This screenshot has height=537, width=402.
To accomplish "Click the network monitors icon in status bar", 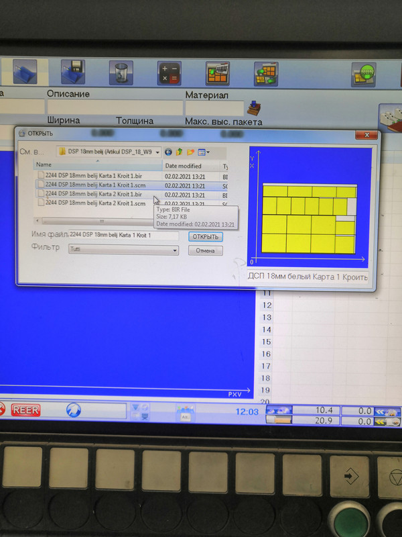I will click(x=140, y=411).
